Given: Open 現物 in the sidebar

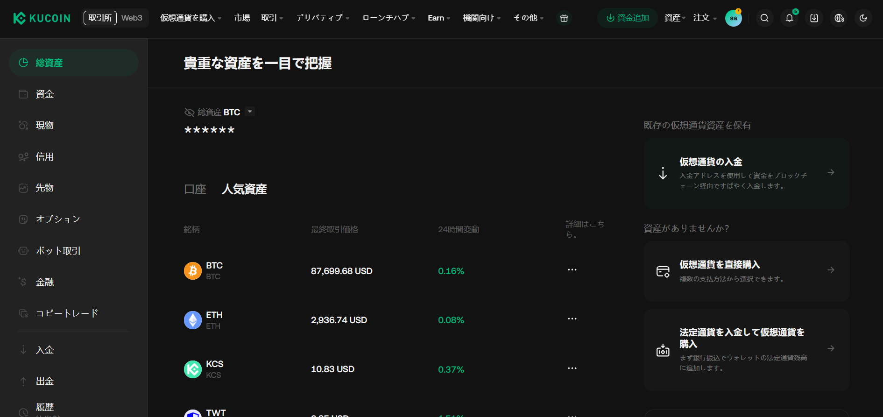Looking at the screenshot, I should click(74, 125).
